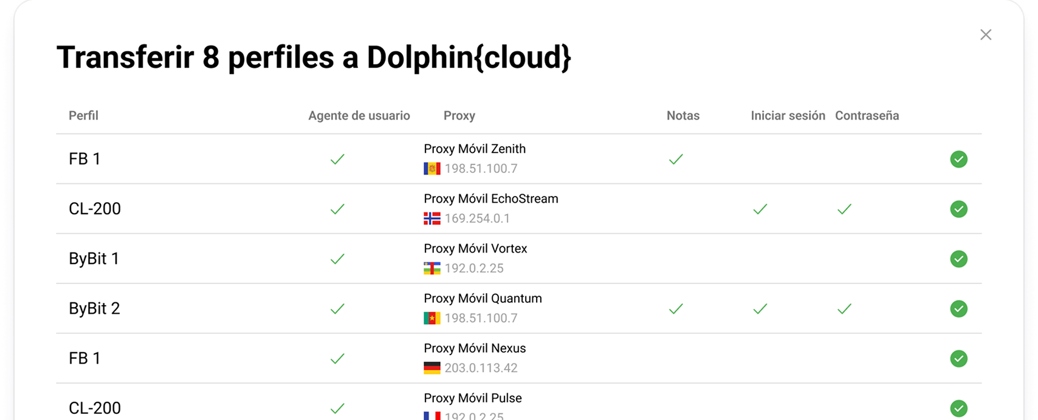Viewport: 1038px width, 420px height.
Task: Click the Proxy column header
Action: [459, 115]
